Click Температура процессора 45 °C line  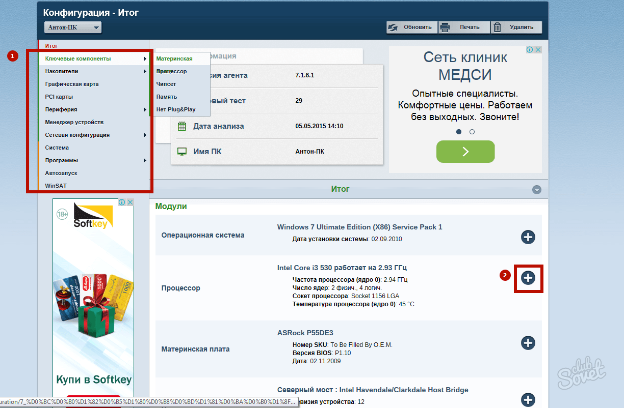pyautogui.click(x=353, y=304)
